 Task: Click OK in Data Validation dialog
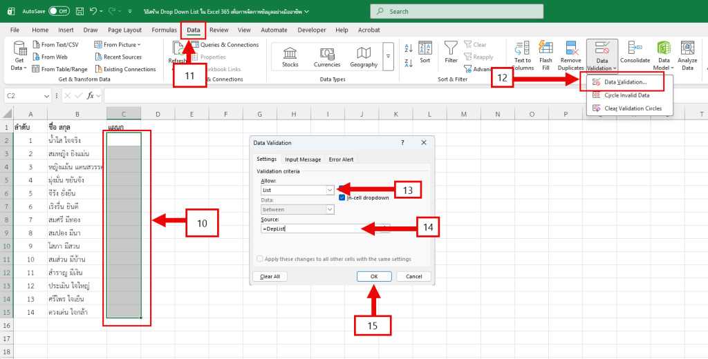point(374,276)
